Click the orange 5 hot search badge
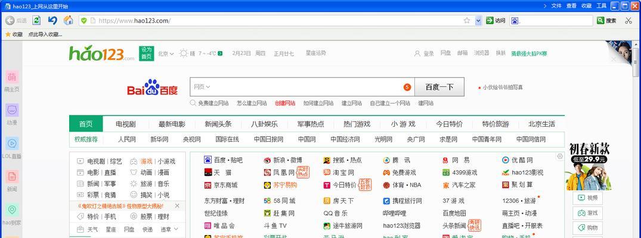 [x=407, y=87]
